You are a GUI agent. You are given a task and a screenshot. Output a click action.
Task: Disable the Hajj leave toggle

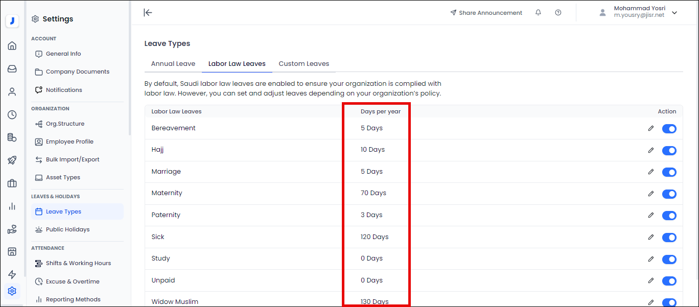(x=669, y=150)
